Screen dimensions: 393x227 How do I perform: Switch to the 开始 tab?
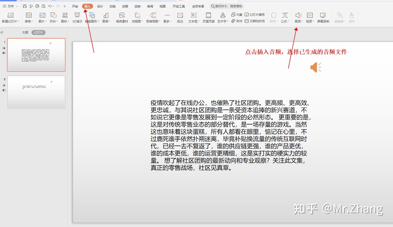tap(75, 6)
